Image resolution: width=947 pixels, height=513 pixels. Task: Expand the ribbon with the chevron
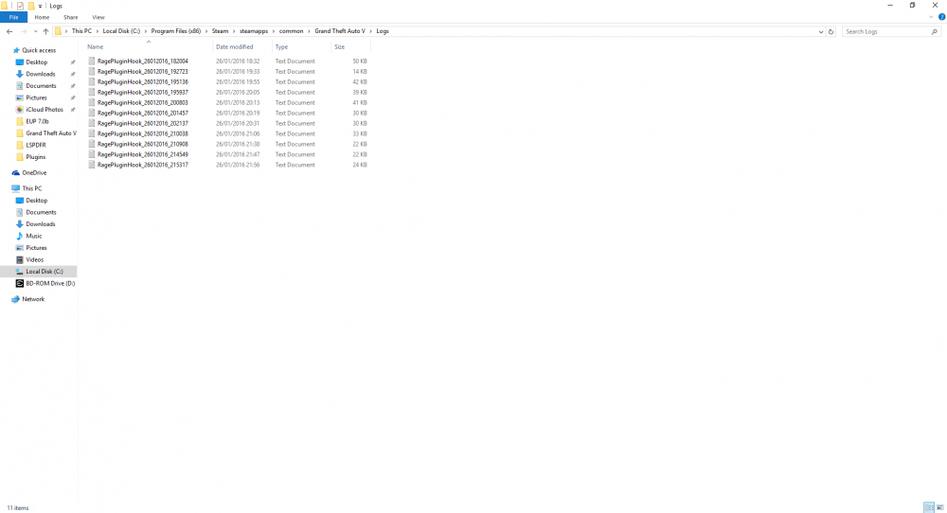[931, 17]
